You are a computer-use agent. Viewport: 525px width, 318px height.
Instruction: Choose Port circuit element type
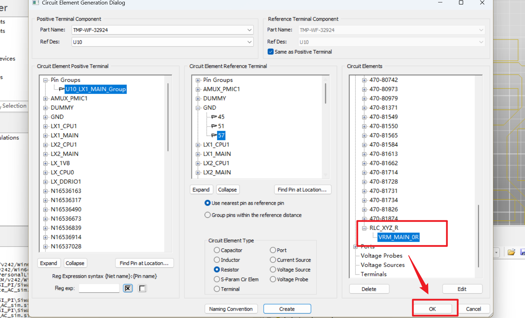tap(273, 250)
